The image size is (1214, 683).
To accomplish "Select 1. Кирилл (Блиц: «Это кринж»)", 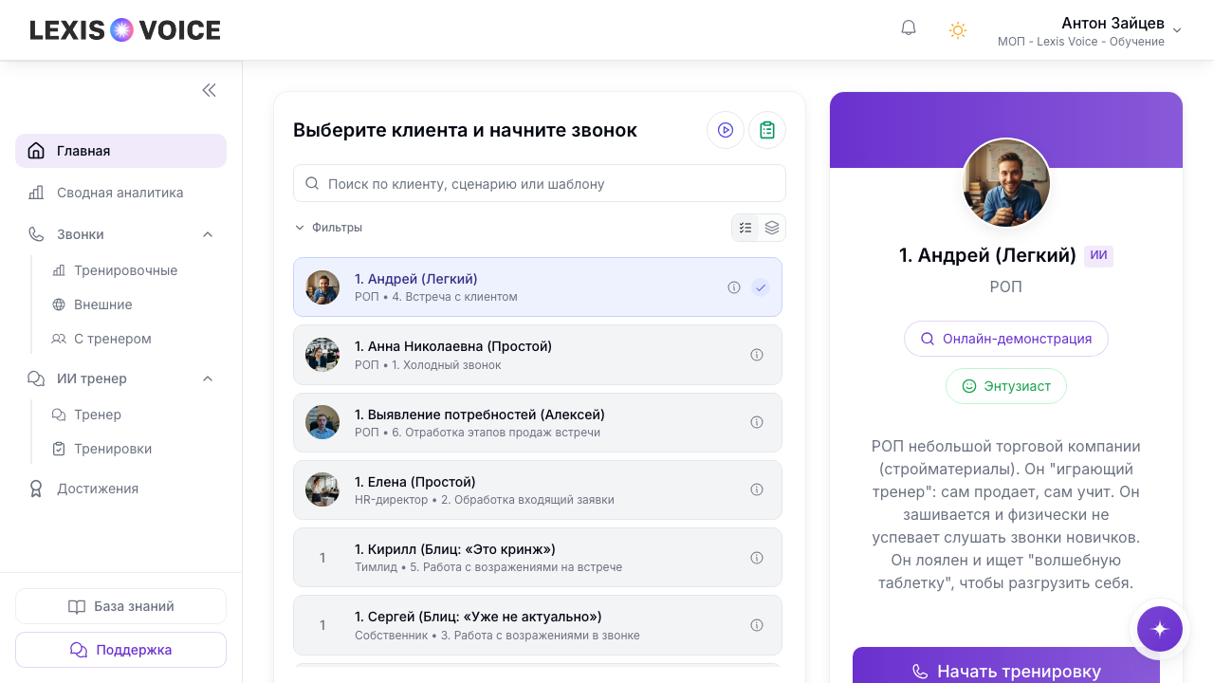I will 538,558.
